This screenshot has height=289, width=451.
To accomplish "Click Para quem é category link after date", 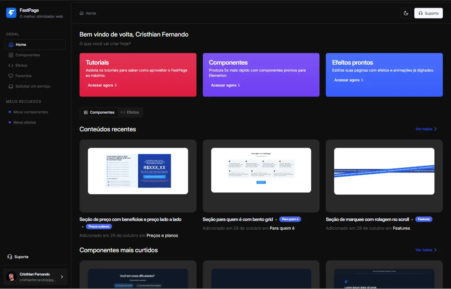I will (x=282, y=228).
